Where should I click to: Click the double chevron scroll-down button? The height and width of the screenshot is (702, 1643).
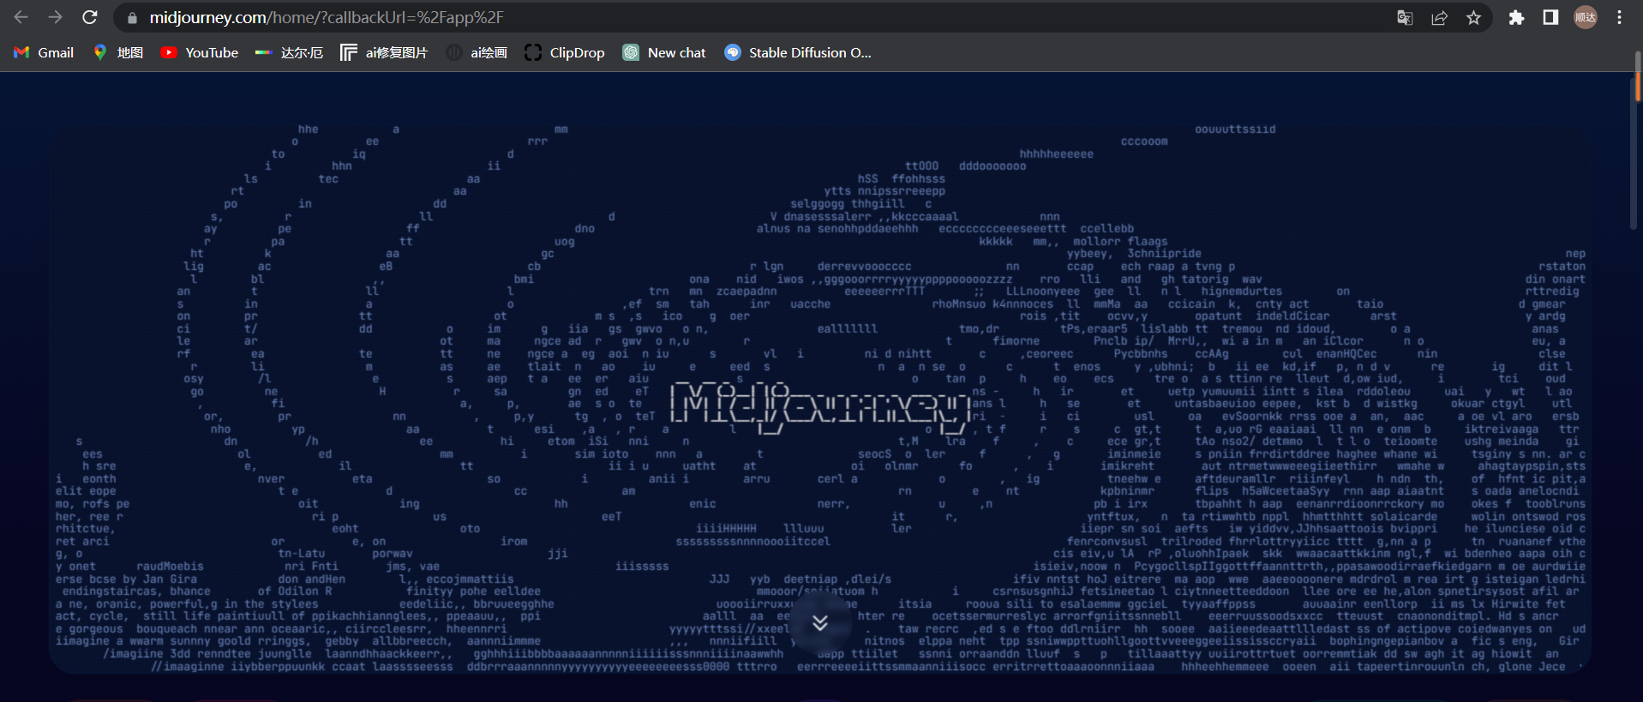820,622
